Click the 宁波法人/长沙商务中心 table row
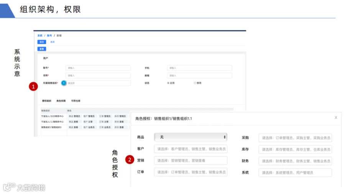 tap(85, 116)
